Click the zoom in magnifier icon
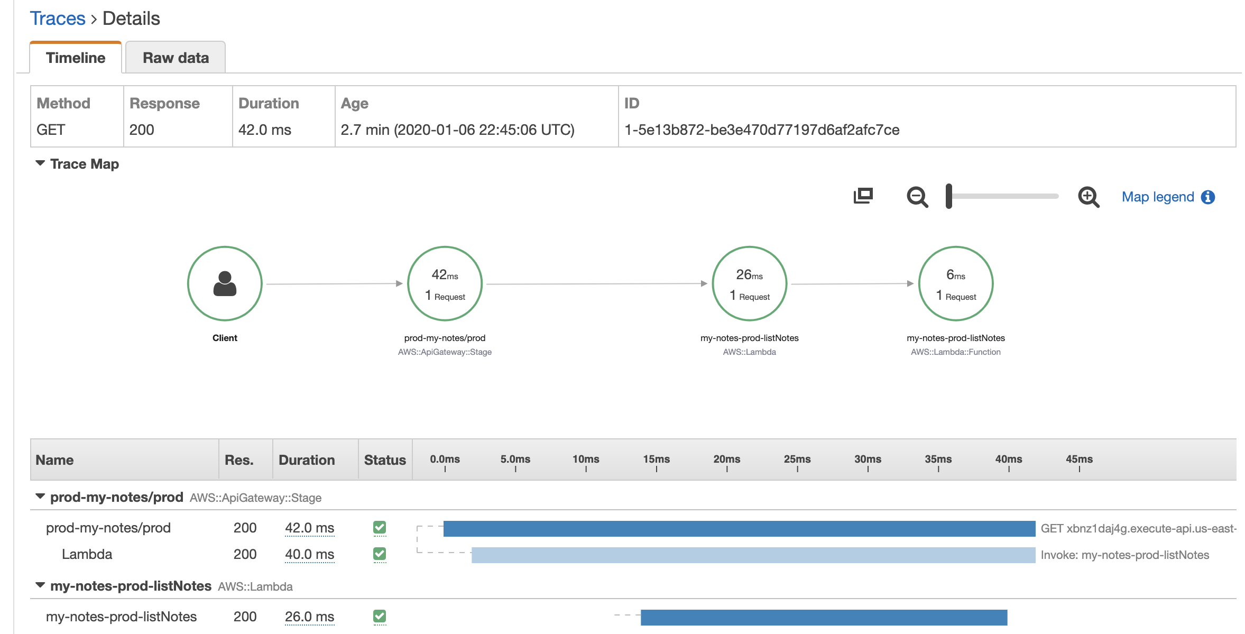 click(x=1088, y=197)
